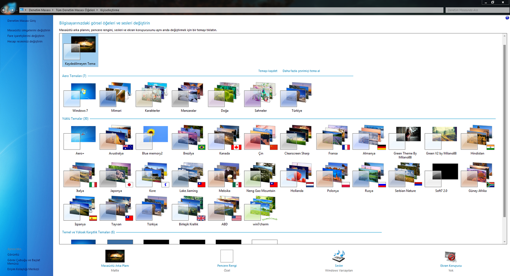Viewport: 510px width, 276px height.
Task: Select Green Theme By Milano88
Action: pyautogui.click(x=405, y=142)
